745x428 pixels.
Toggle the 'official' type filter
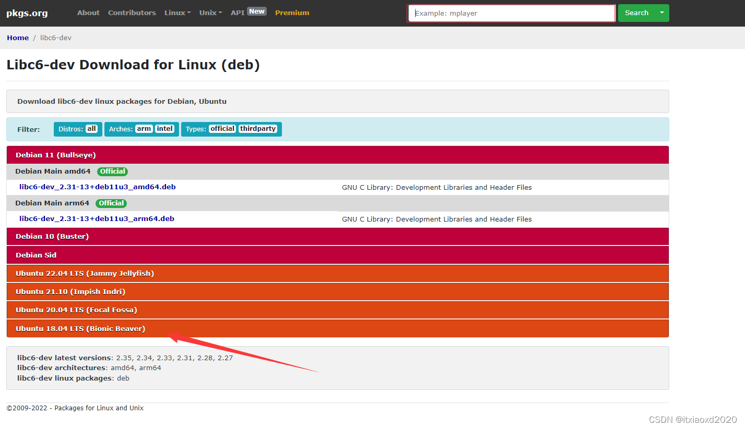(223, 129)
